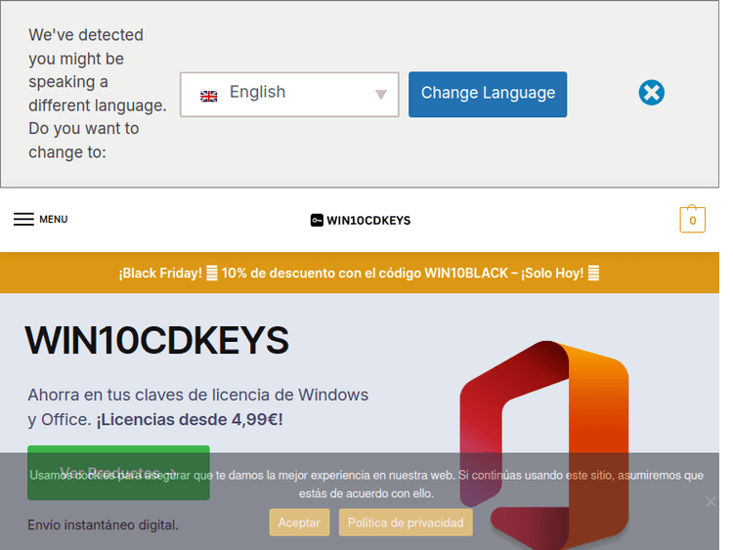
Task: Click the UK flag icon in language selector
Action: coord(208,96)
